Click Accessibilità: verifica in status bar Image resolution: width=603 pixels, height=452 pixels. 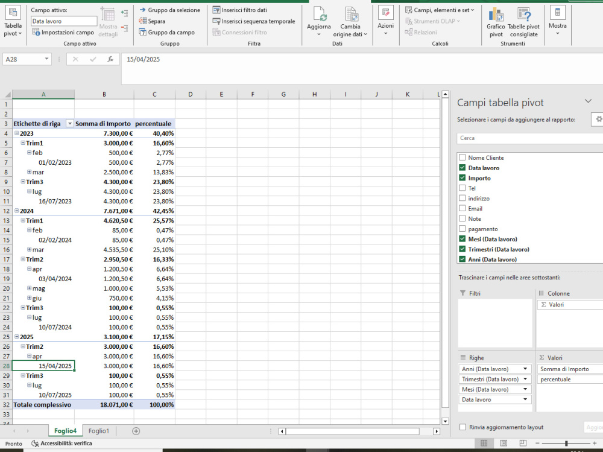click(x=62, y=444)
